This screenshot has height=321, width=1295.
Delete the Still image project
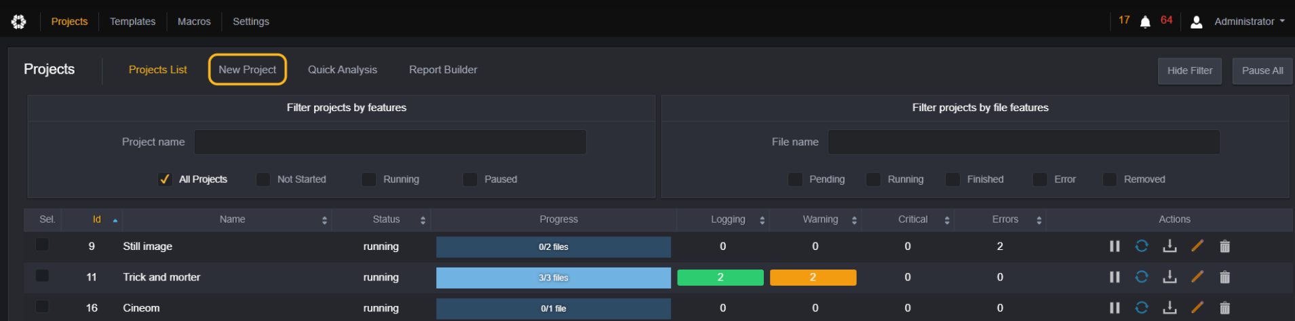[1224, 247]
